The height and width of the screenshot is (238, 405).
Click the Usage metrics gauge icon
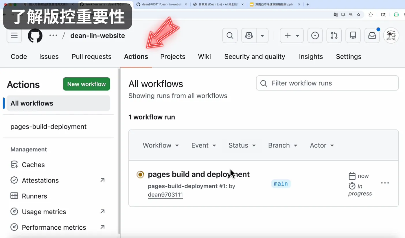click(14, 212)
